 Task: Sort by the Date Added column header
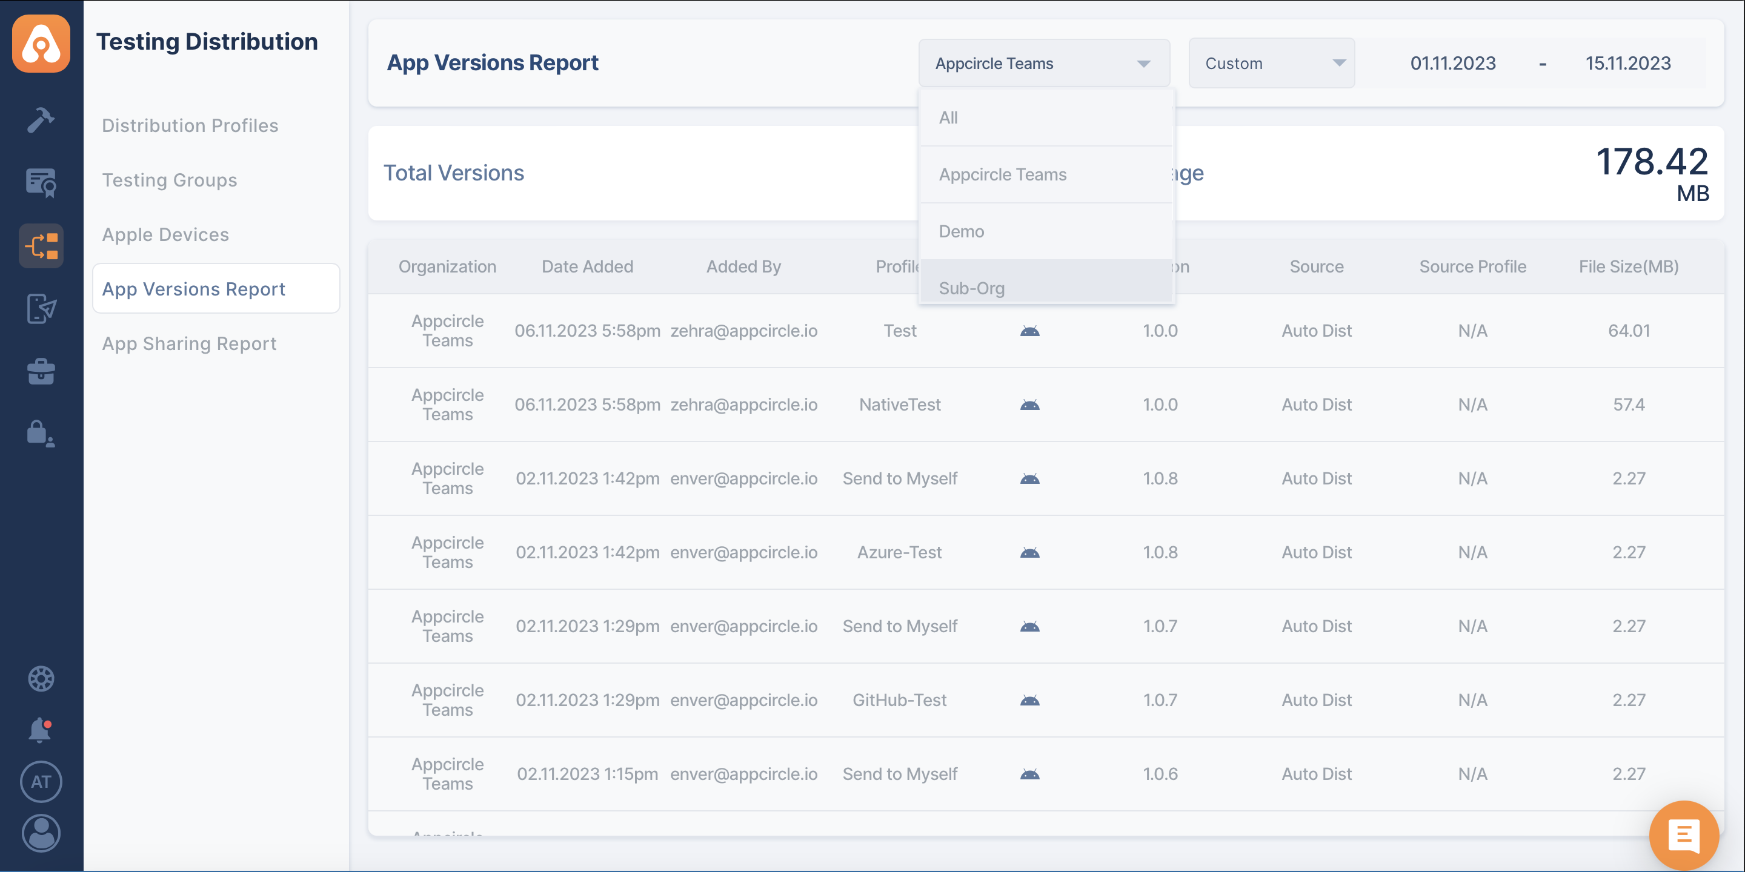point(587,266)
